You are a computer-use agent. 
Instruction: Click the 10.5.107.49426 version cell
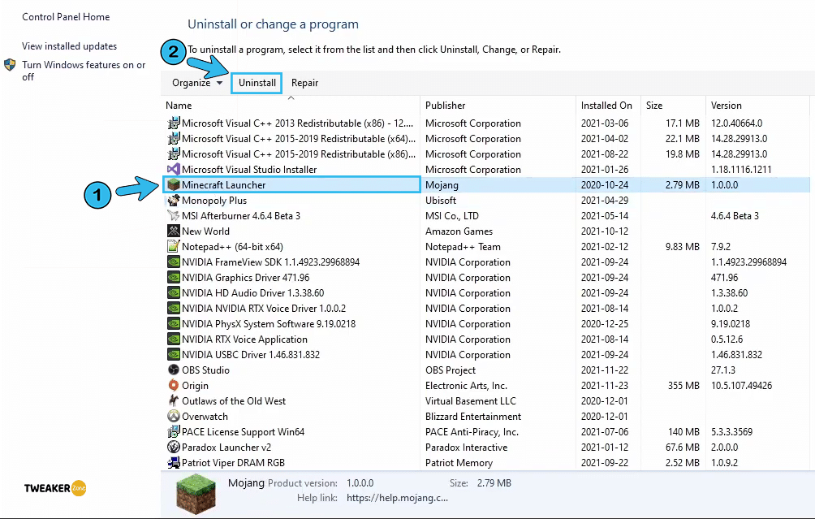(x=741, y=386)
